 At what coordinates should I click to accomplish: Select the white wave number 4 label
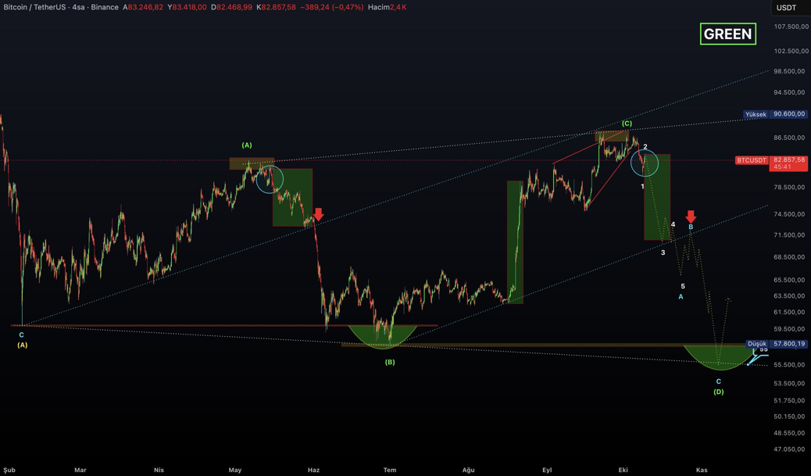coord(673,224)
